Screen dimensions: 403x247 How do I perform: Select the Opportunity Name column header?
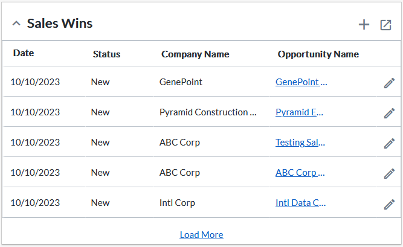point(318,54)
